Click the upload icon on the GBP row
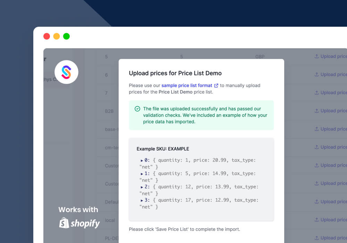Screen dimensions: 347x243 coord(317,56)
